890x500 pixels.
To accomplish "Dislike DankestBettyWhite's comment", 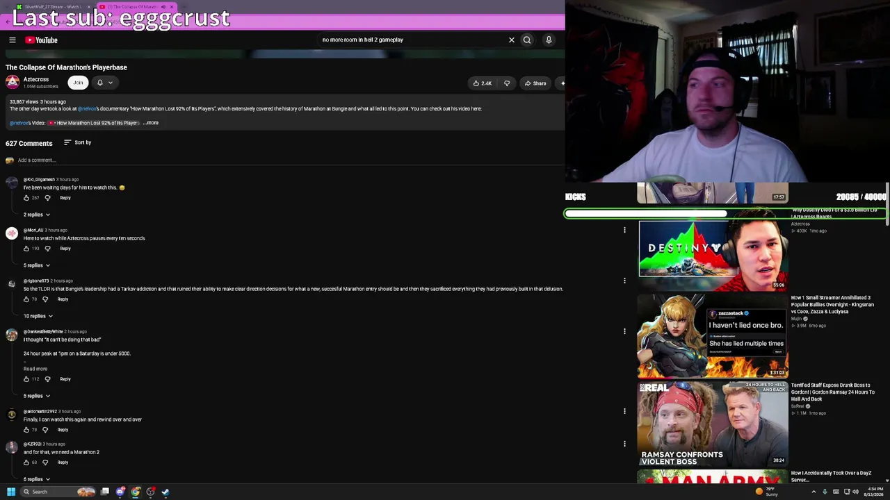I will (47, 379).
